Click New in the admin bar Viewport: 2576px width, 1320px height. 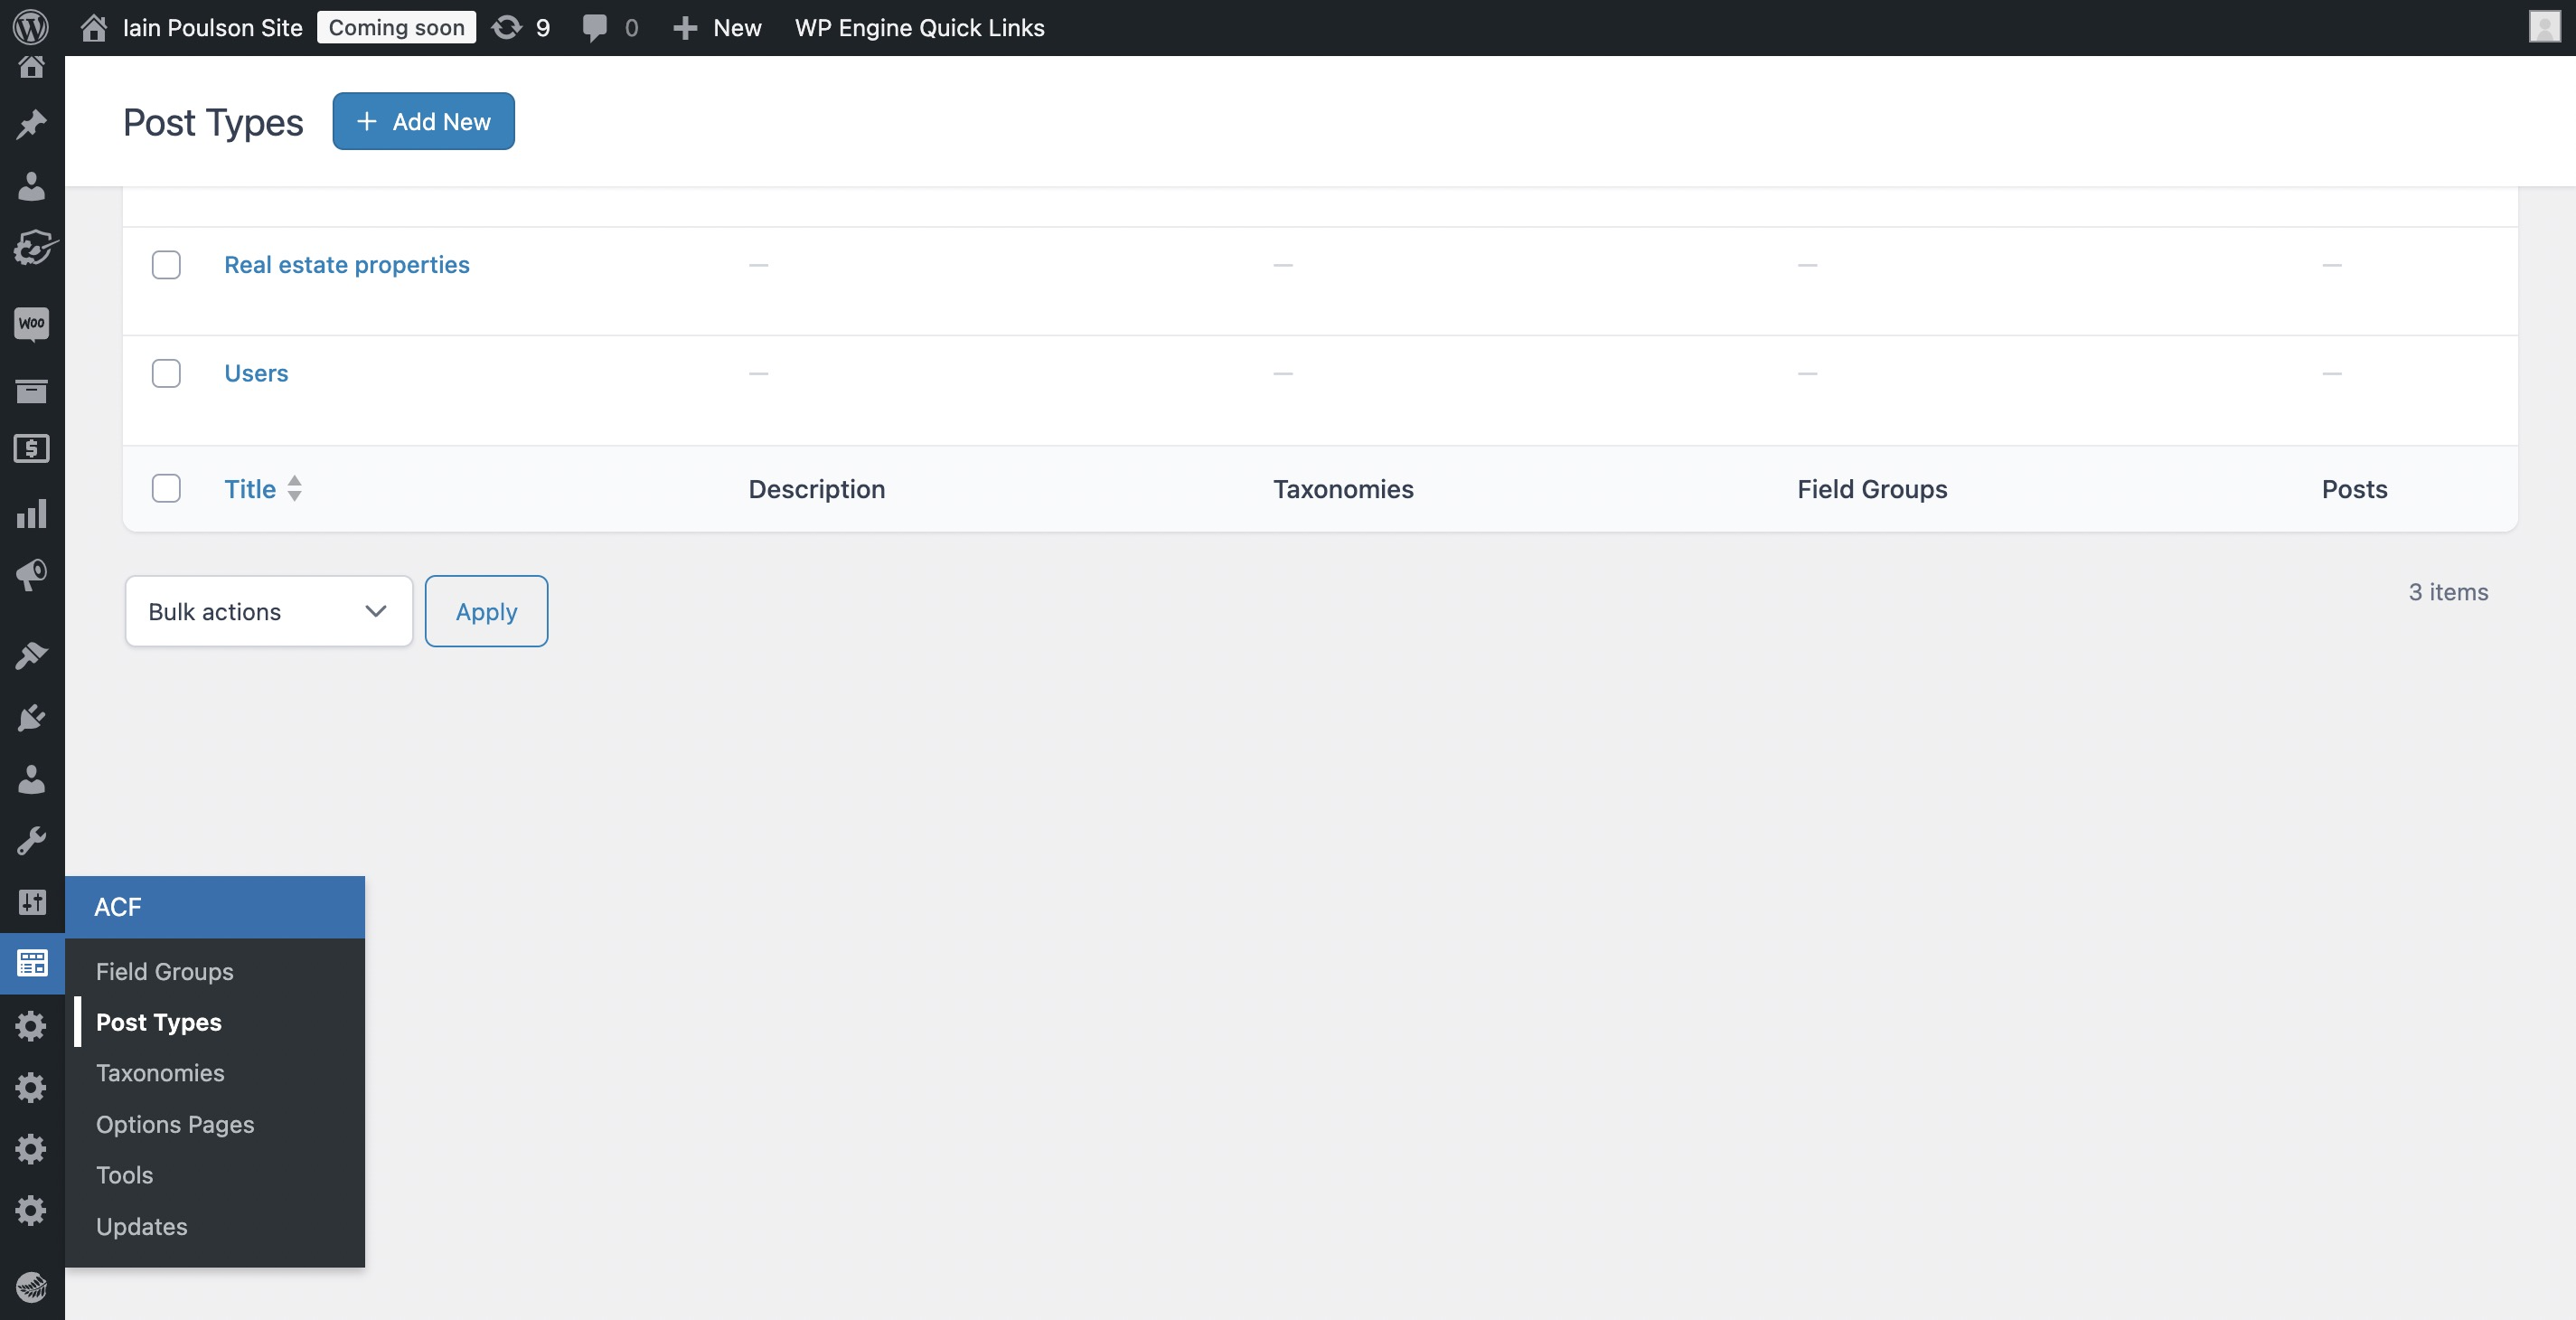click(x=738, y=28)
